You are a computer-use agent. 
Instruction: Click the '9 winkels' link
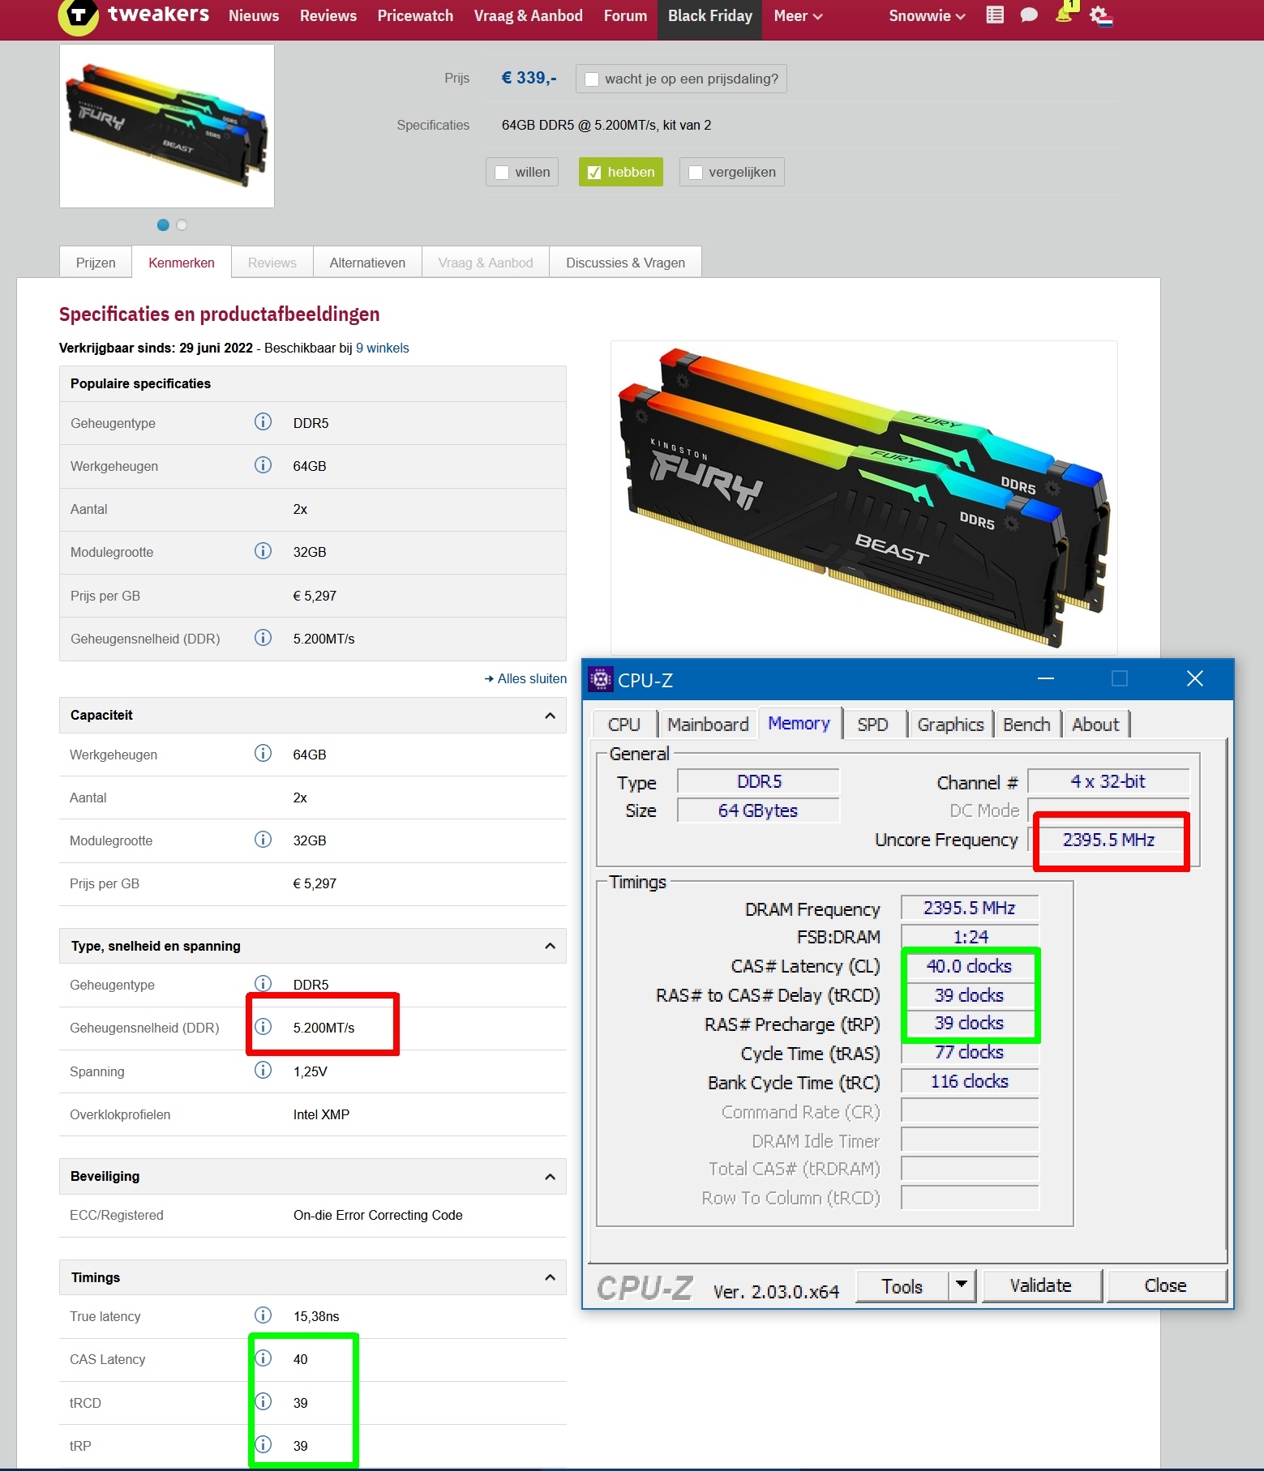click(x=383, y=348)
